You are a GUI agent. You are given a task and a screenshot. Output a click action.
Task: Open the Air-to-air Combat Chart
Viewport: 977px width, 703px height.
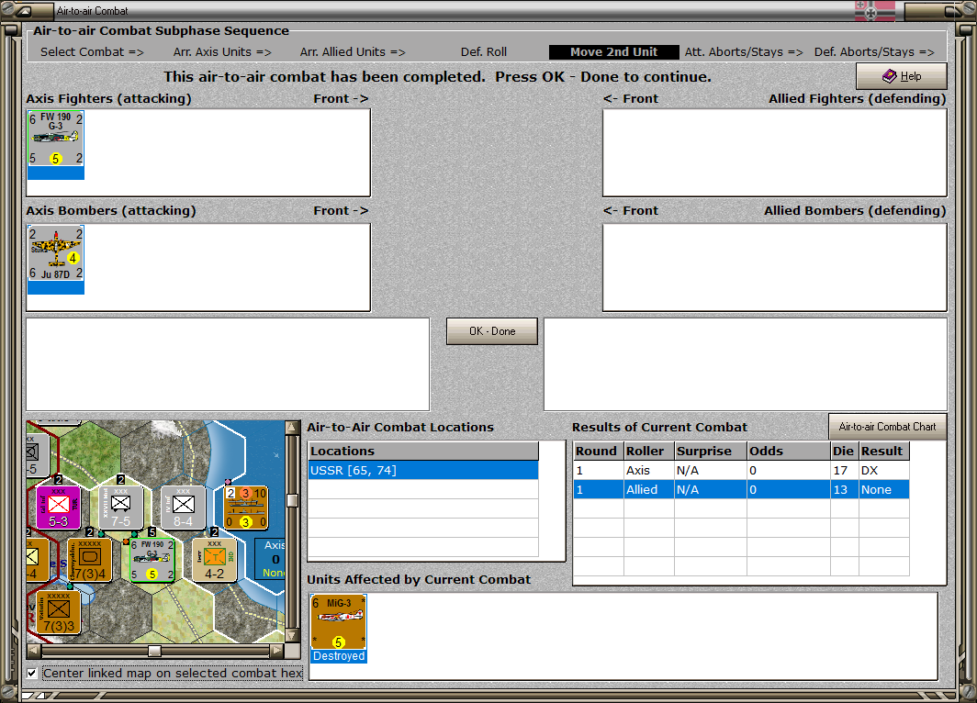[x=887, y=427]
